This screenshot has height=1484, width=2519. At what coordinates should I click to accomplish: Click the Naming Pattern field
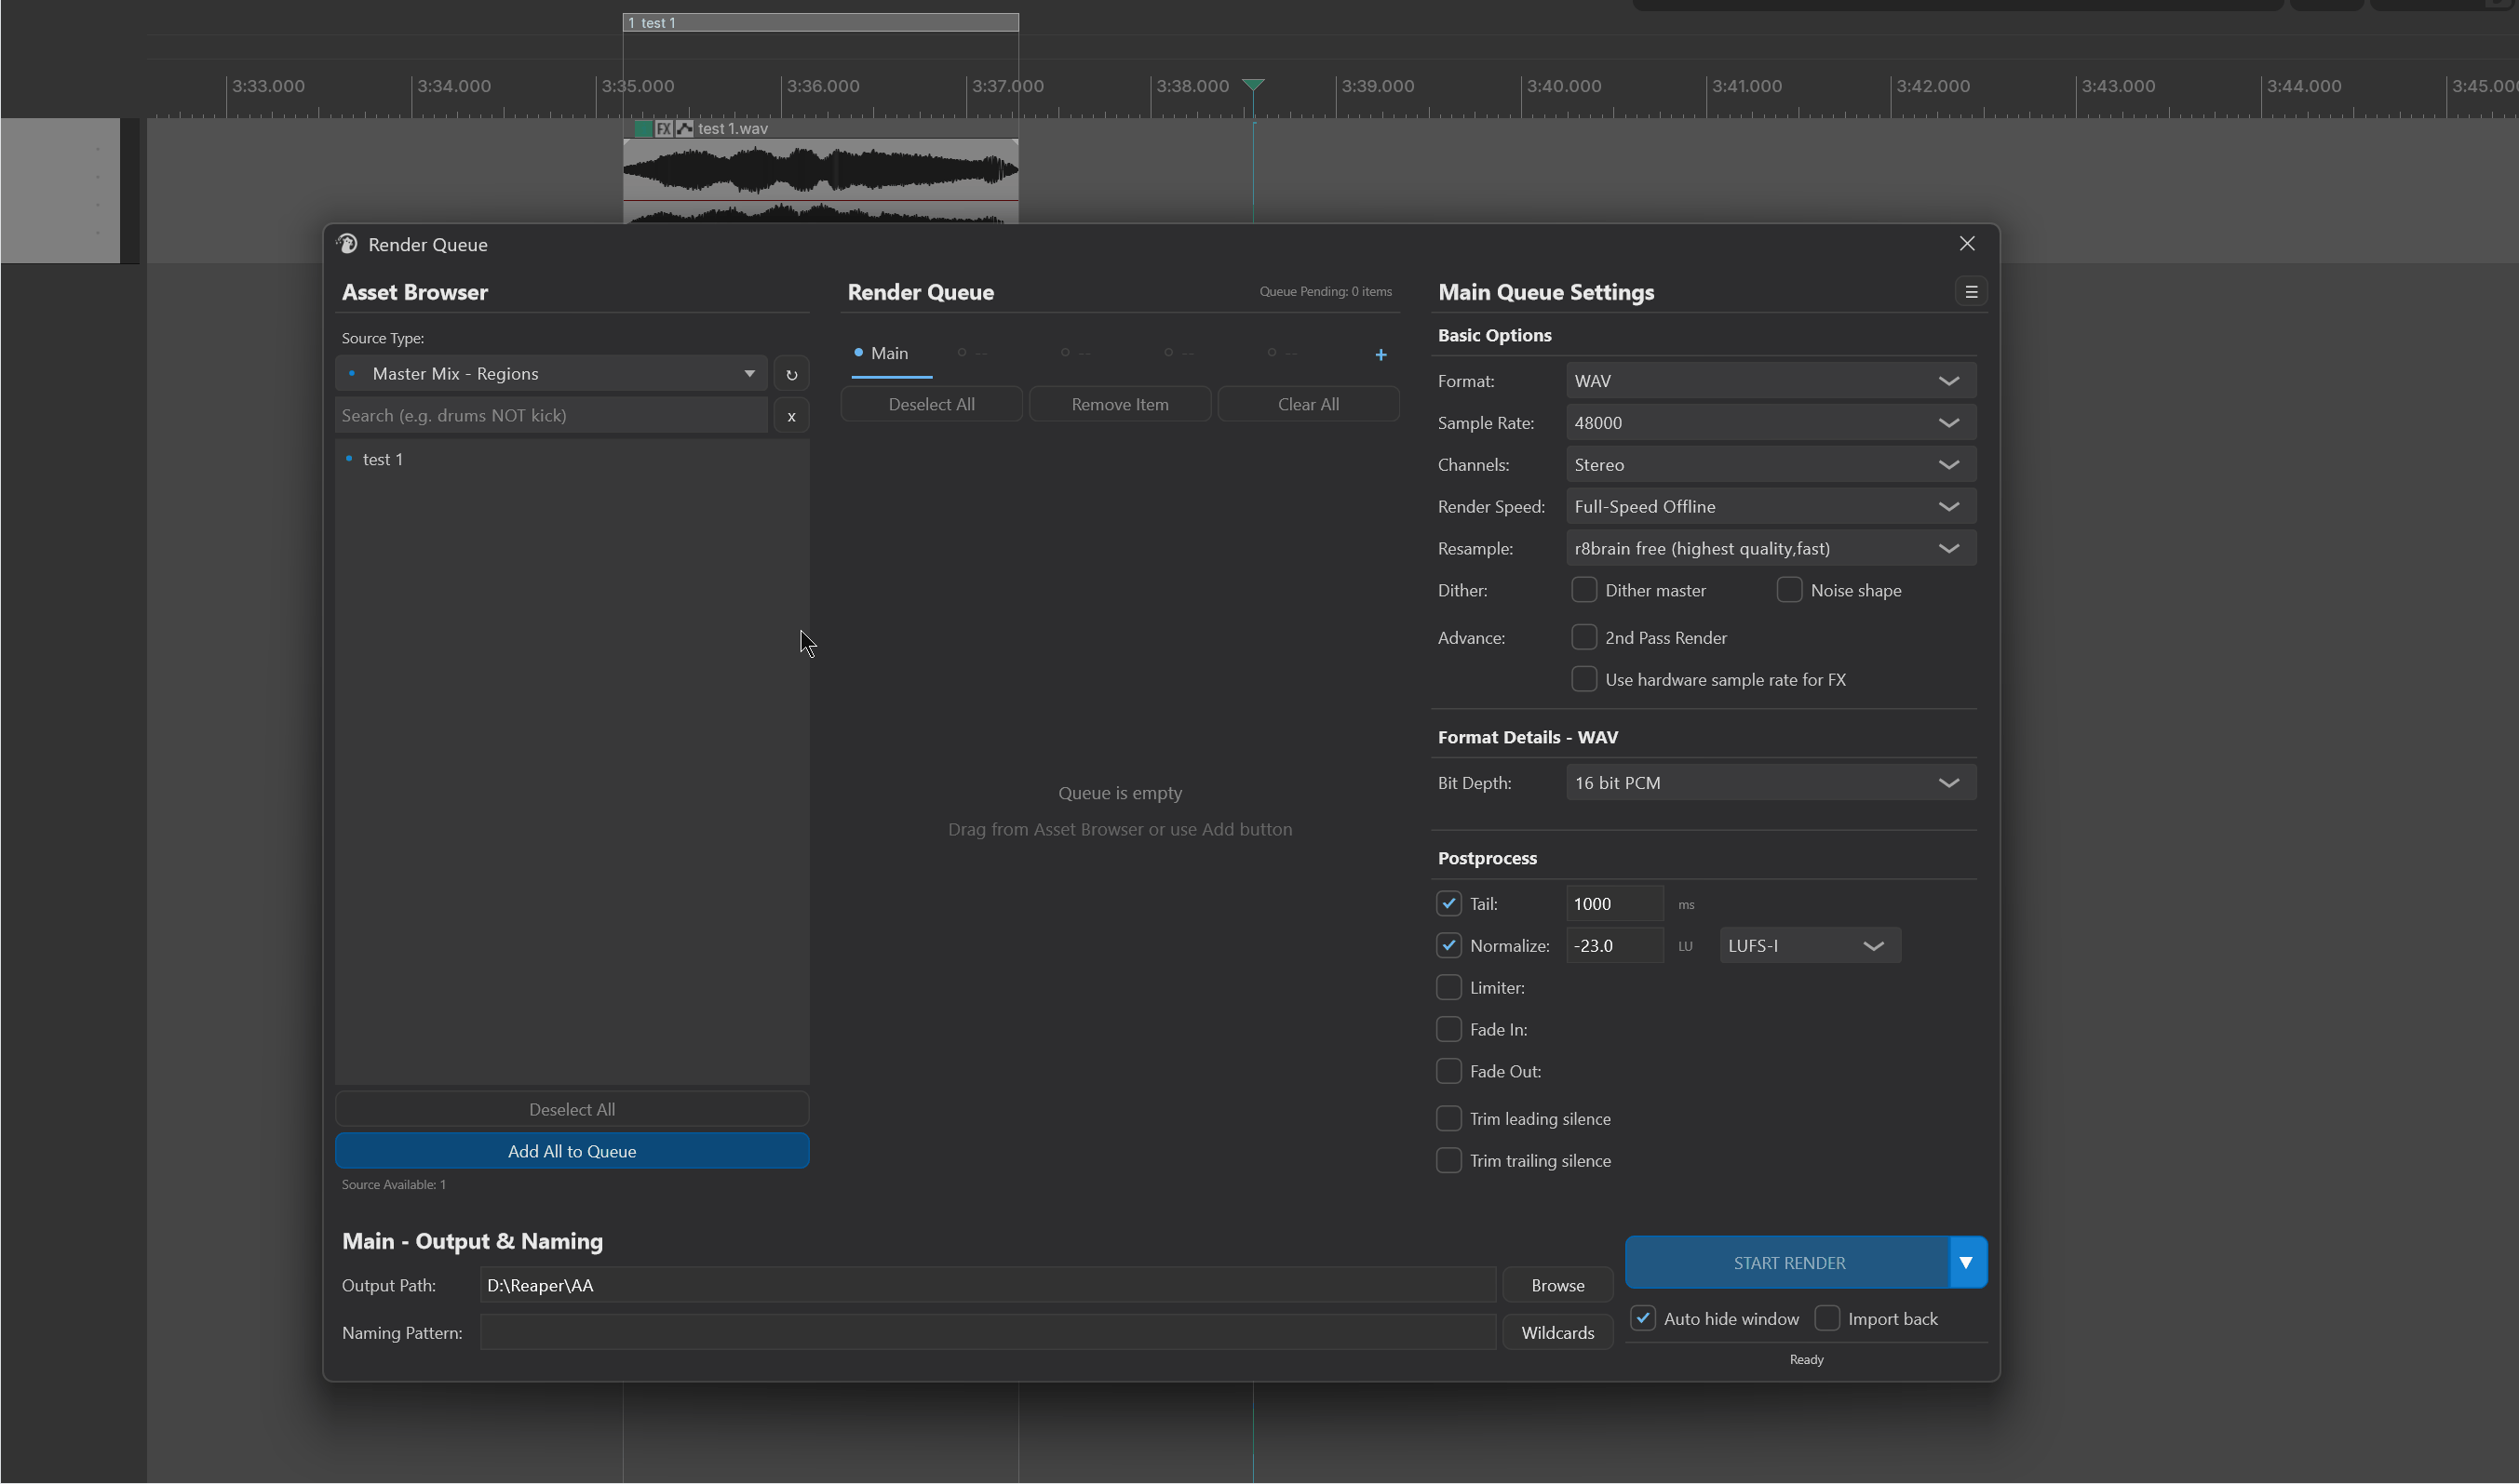988,1333
